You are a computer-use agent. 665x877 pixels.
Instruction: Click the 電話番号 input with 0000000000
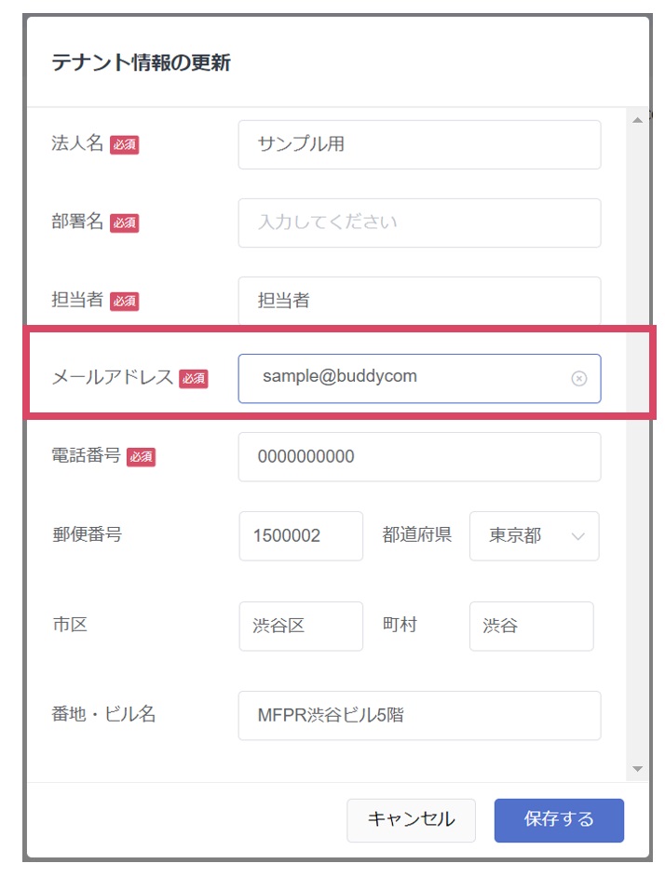point(419,457)
